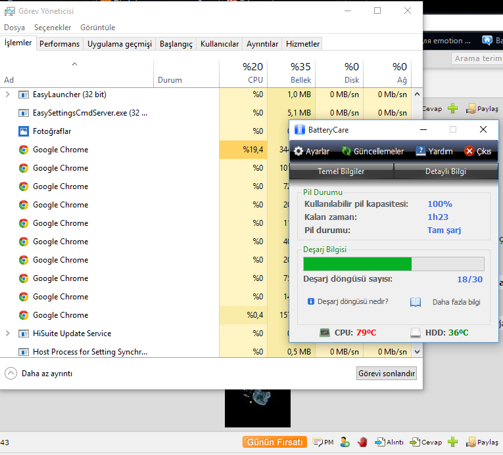Image resolution: width=503 pixels, height=455 pixels.
Task: Click the book icon beside Daha fazla bilgi
Action: point(416,302)
